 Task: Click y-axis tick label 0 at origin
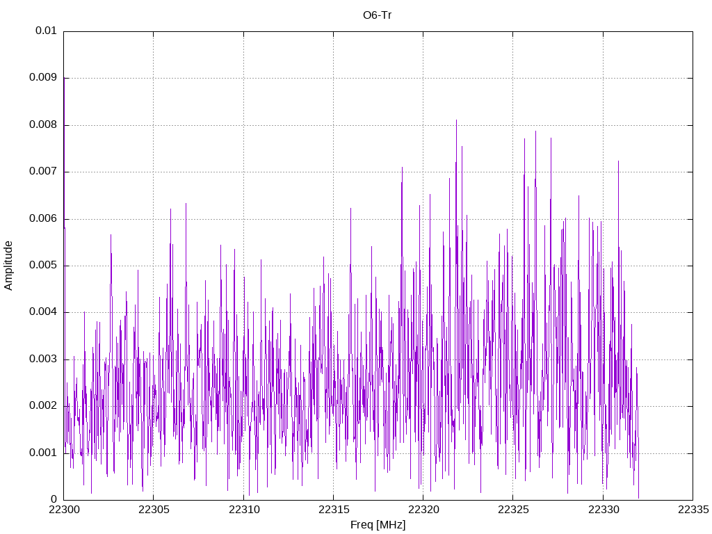click(x=54, y=500)
